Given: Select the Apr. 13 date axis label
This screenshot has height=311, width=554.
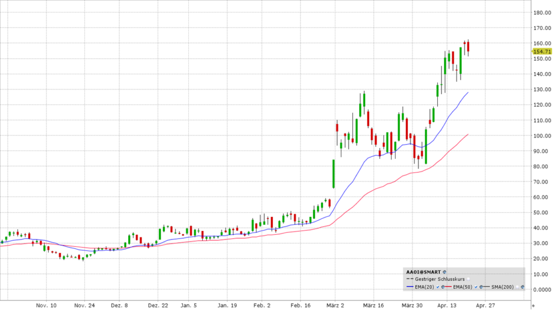Looking at the screenshot, I should click(447, 306).
